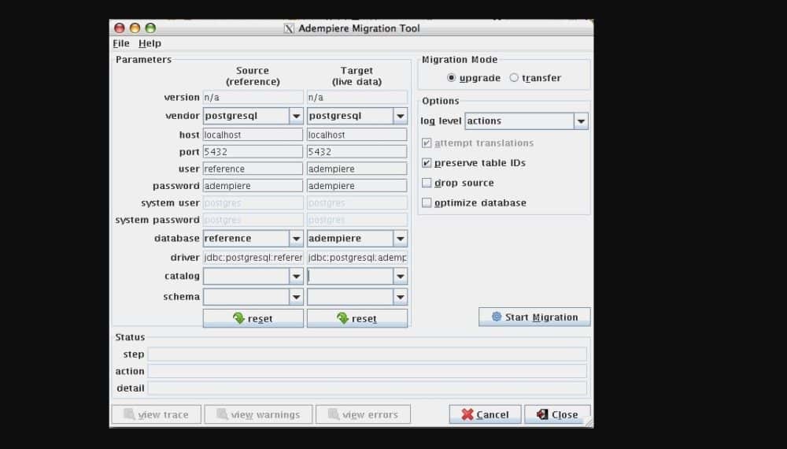Toggle preserve table IDs checkbox
Screen dimensions: 787x449
427,163
